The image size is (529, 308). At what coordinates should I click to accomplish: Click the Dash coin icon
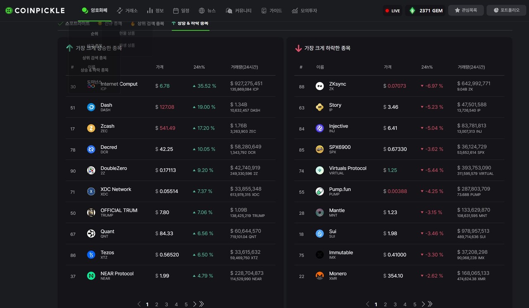[91, 107]
